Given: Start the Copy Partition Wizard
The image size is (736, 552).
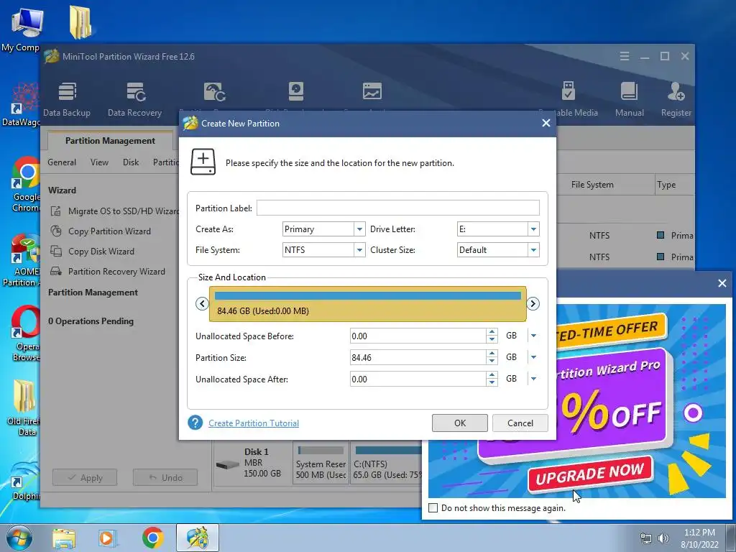Looking at the screenshot, I should point(101,231).
